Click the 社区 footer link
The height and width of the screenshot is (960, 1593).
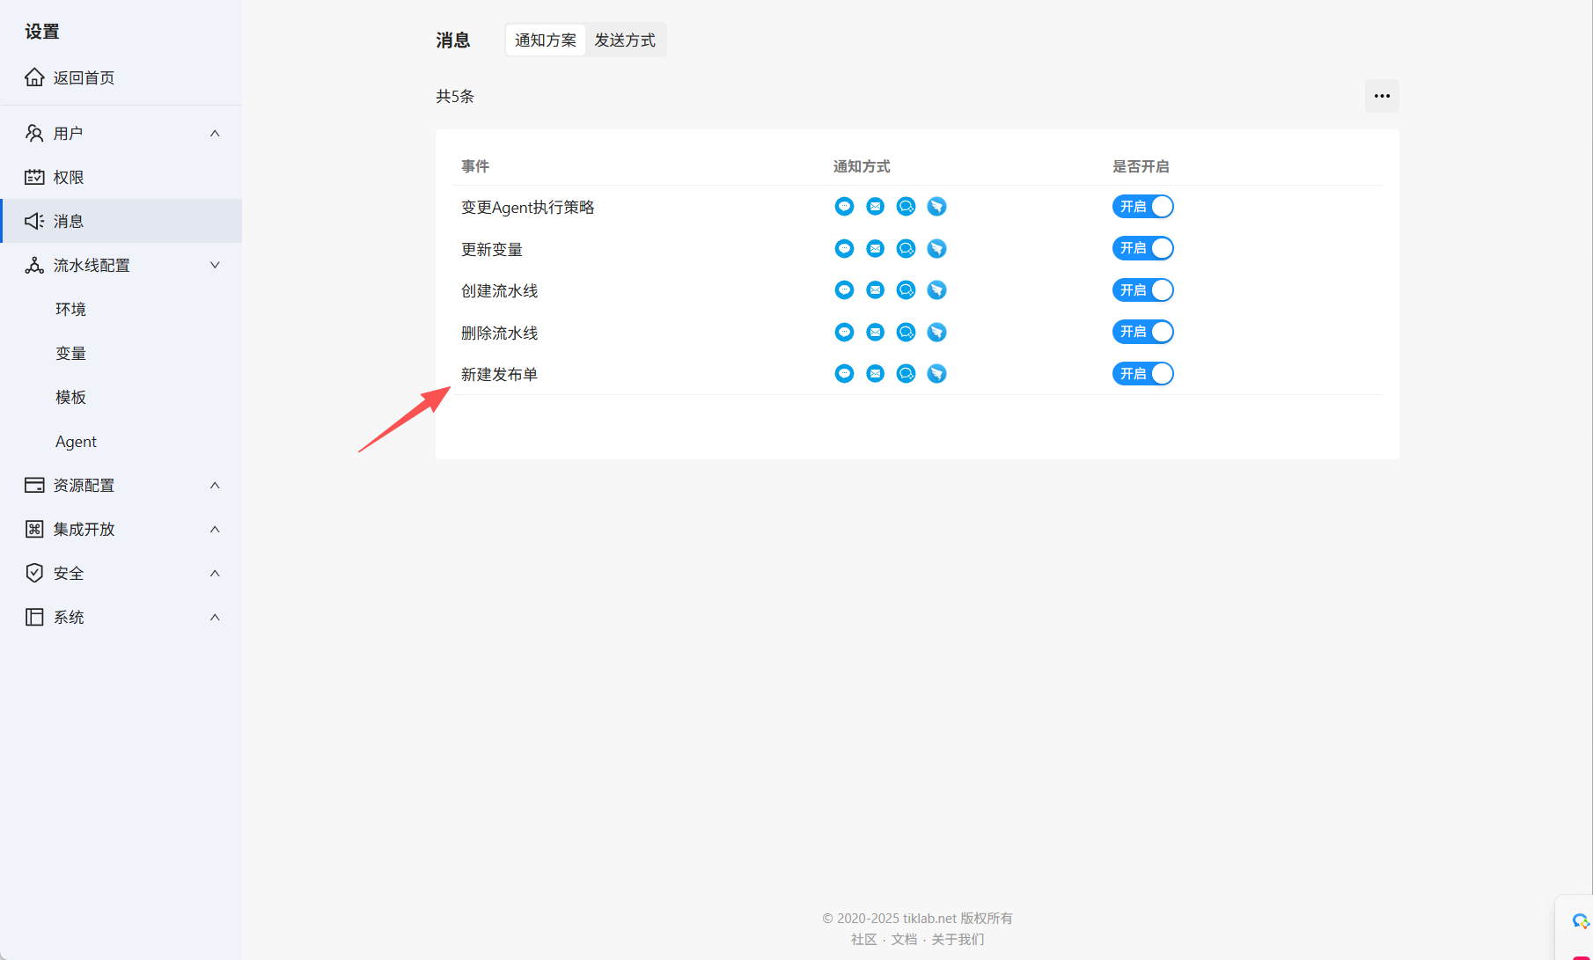[863, 939]
